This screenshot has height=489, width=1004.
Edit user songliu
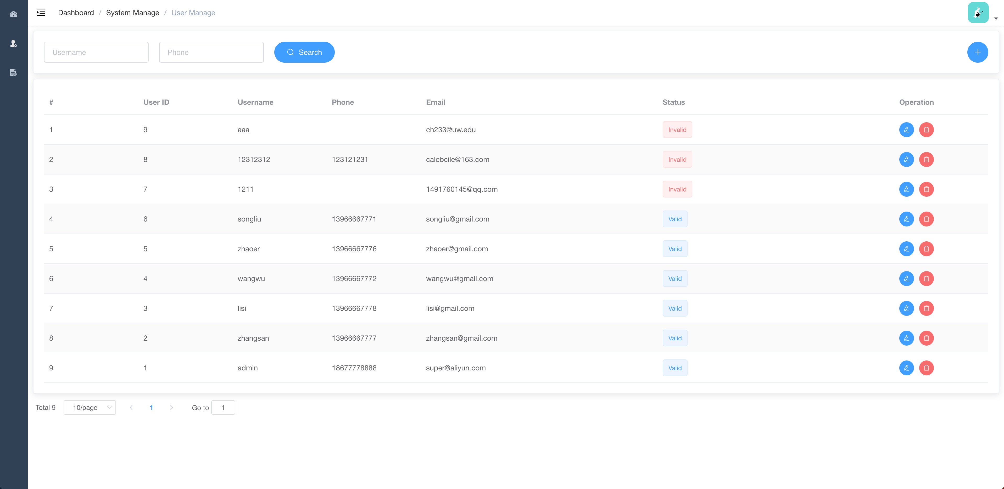pyautogui.click(x=906, y=219)
